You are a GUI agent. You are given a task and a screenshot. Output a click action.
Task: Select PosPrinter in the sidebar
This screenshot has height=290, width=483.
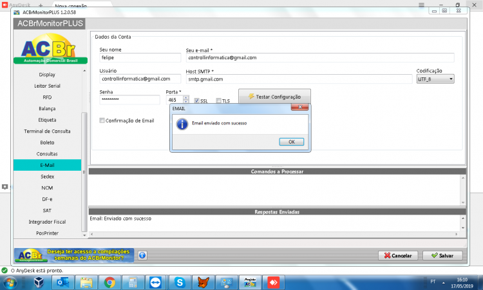point(47,233)
